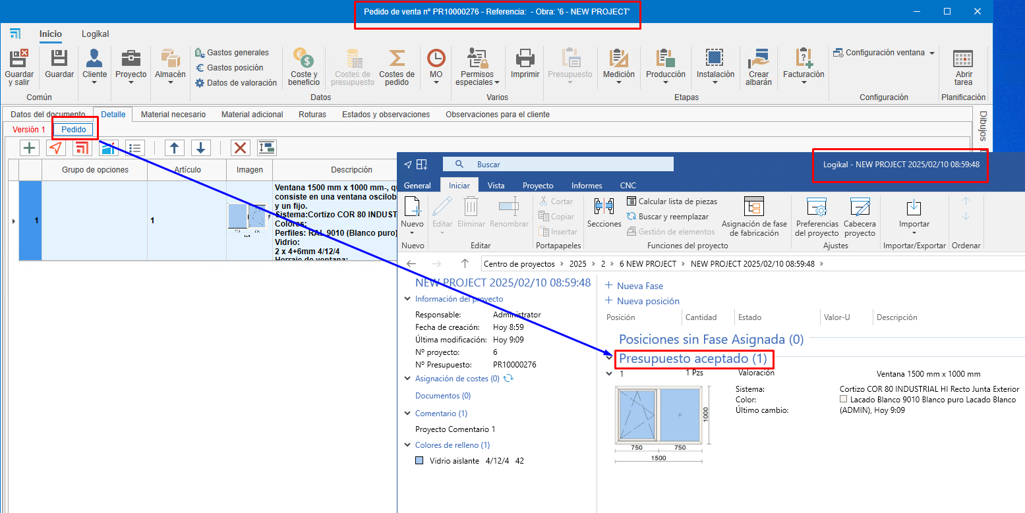The width and height of the screenshot is (1025, 513).
Task: Open Cabecera proyecto
Action: (860, 217)
